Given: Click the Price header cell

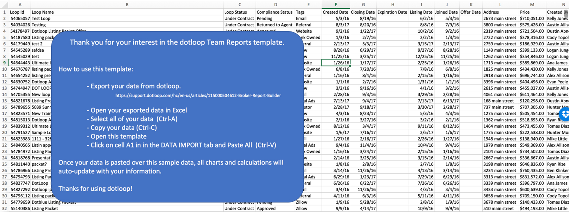Looking at the screenshot, I should (x=532, y=12).
